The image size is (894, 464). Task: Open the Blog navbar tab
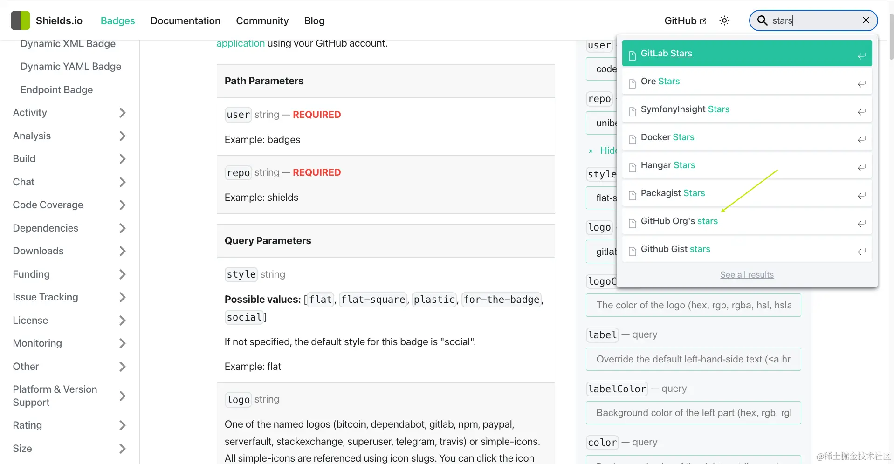(x=315, y=20)
